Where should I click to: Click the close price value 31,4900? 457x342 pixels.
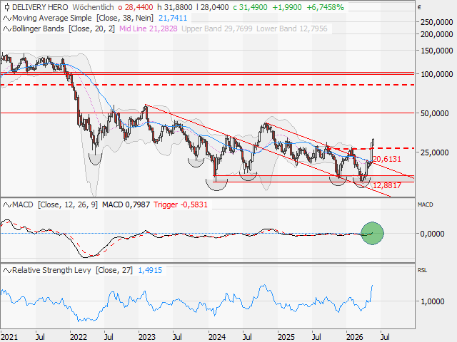click(x=253, y=7)
